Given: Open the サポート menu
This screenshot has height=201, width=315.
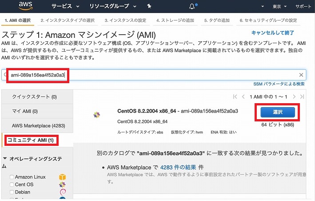Looking at the screenshot, I should click(x=303, y=6).
